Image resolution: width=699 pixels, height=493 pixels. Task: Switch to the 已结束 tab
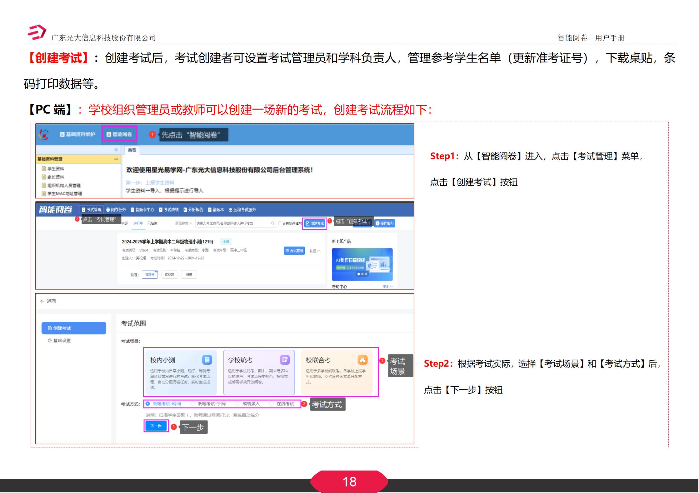click(153, 223)
